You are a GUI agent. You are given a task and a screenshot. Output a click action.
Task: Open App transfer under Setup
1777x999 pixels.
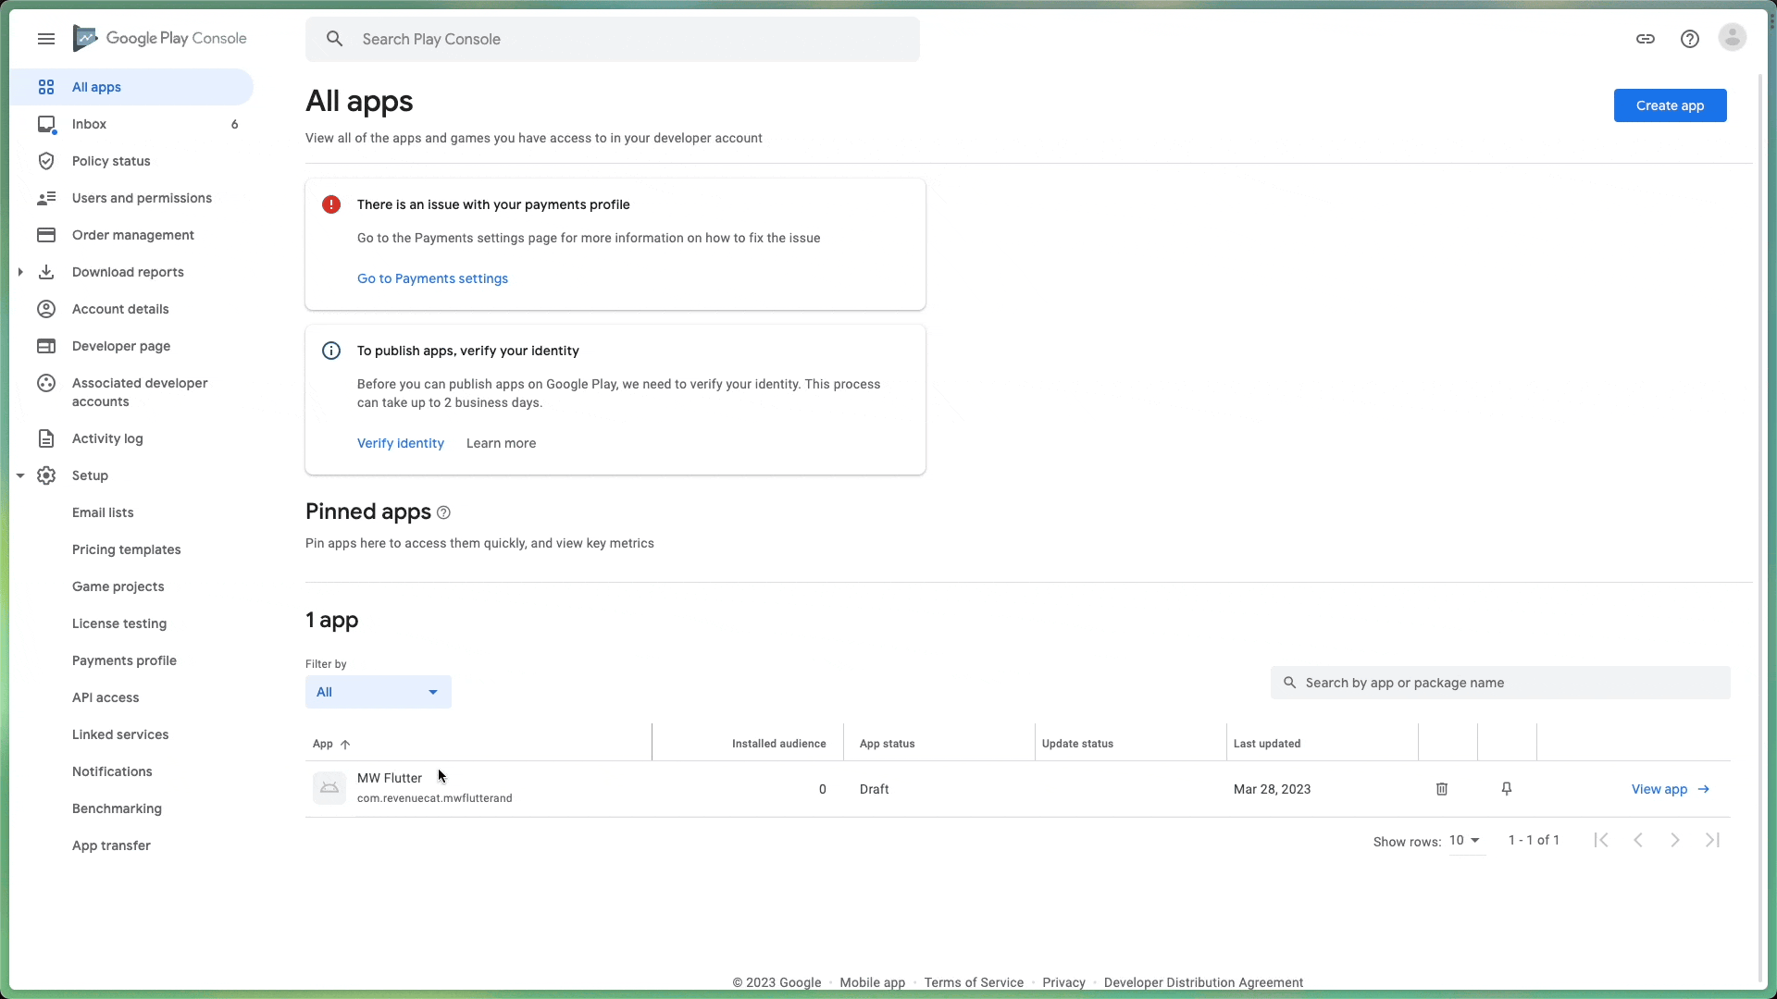[x=111, y=845]
